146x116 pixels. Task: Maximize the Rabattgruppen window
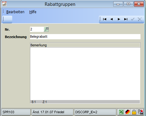pyautogui.click(x=129, y=4)
